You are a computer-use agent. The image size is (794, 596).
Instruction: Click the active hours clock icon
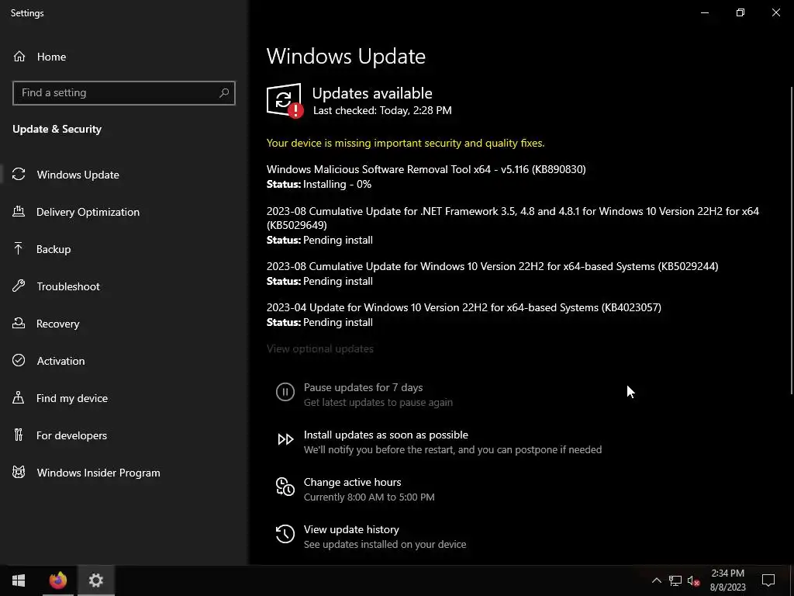click(x=285, y=487)
